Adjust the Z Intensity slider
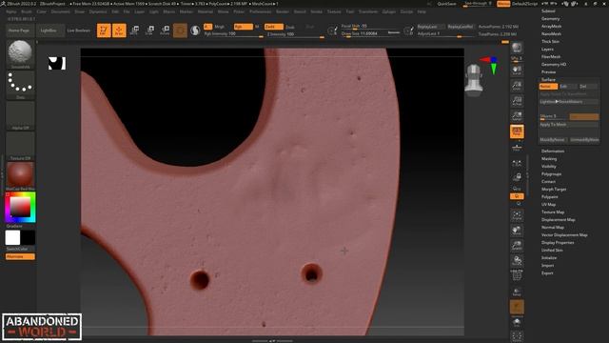609x343 pixels. pos(295,34)
